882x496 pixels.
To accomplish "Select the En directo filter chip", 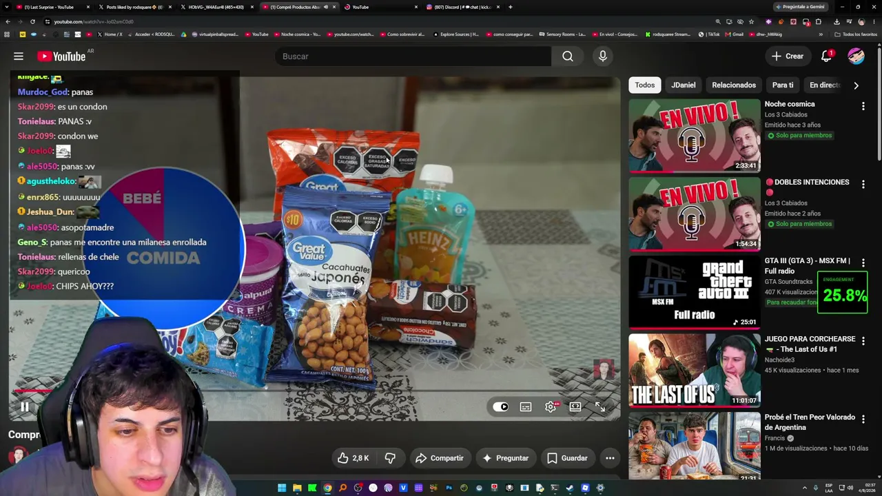I will (824, 85).
